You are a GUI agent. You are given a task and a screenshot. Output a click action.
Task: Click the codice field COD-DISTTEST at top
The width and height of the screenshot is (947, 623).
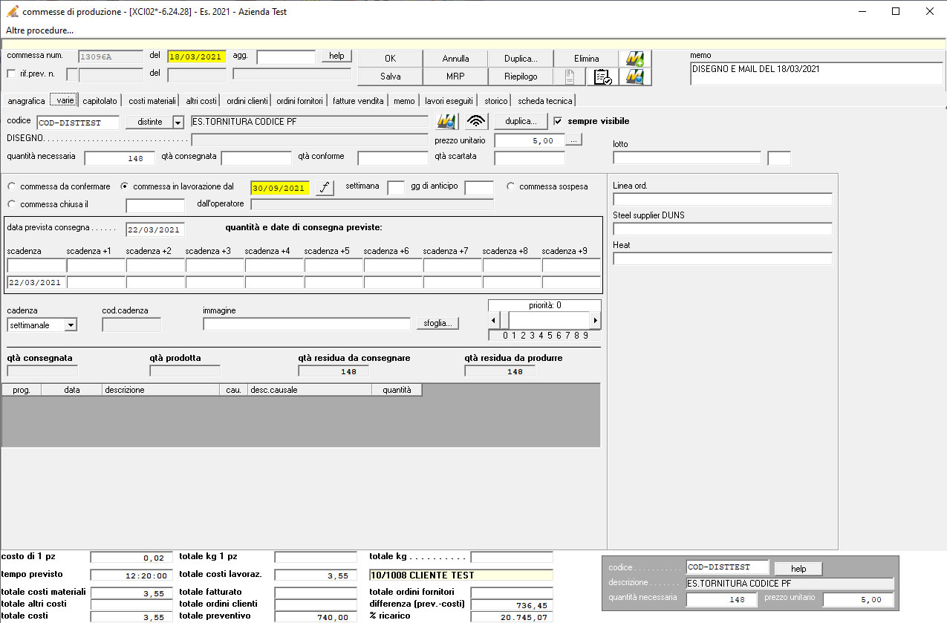[78, 123]
